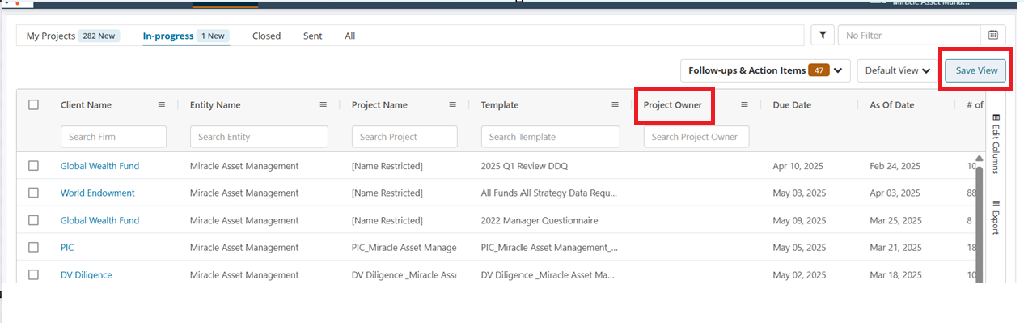Open Project Owner column menu icon
The image size is (1024, 323).
[x=744, y=104]
